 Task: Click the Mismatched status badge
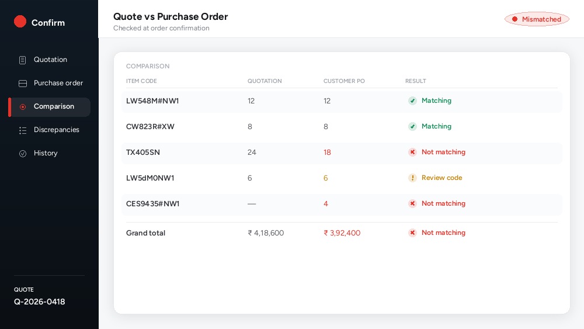537,19
